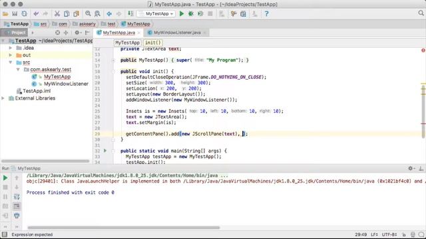Undo the last edit
Viewport: 426px width, 239px height.
(x=36, y=13)
